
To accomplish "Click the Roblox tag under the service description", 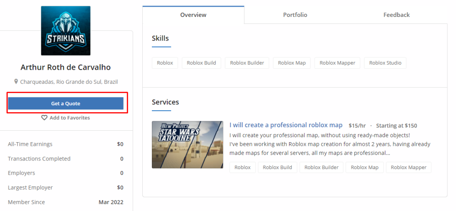I will (x=243, y=167).
